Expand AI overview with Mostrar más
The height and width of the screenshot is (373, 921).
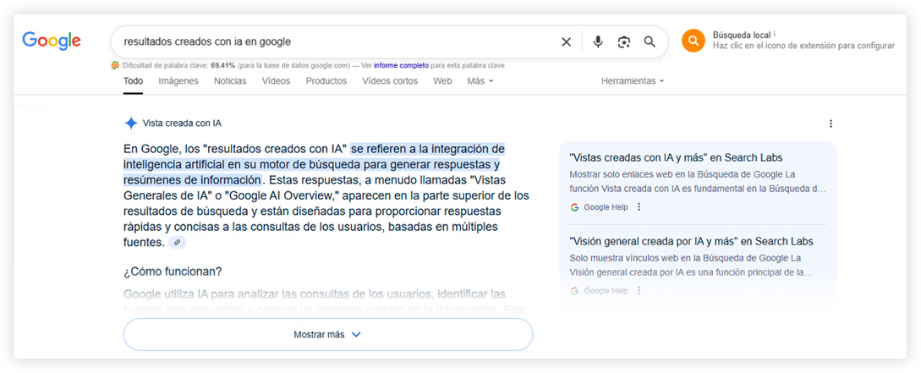tap(328, 334)
